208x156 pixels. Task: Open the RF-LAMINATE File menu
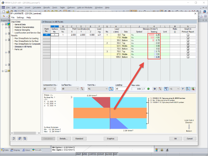coord(13,18)
